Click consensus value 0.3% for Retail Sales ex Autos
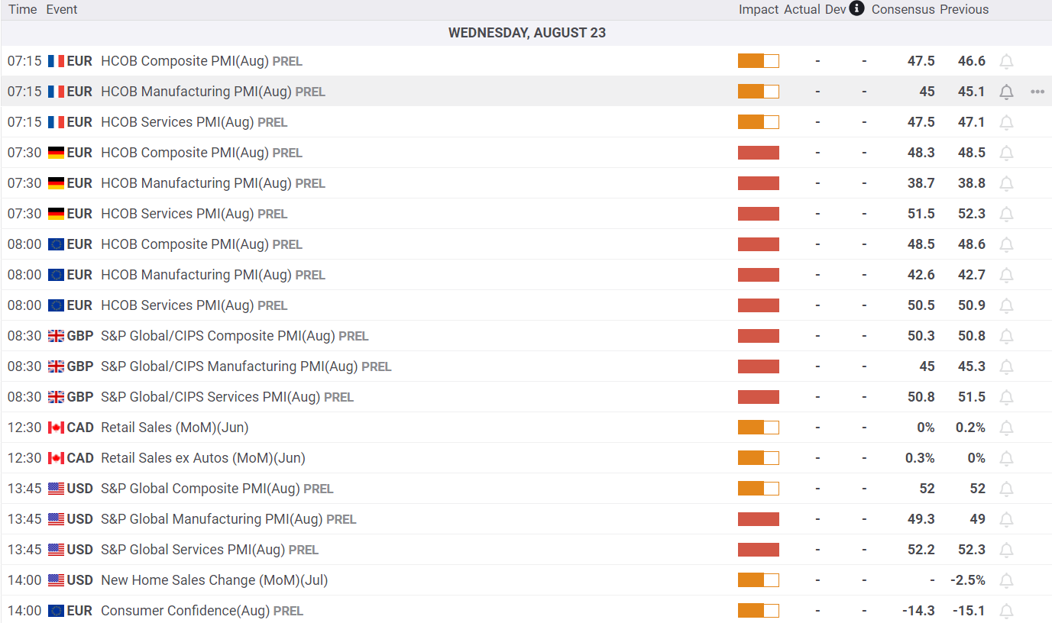Image resolution: width=1052 pixels, height=623 pixels. tap(920, 458)
